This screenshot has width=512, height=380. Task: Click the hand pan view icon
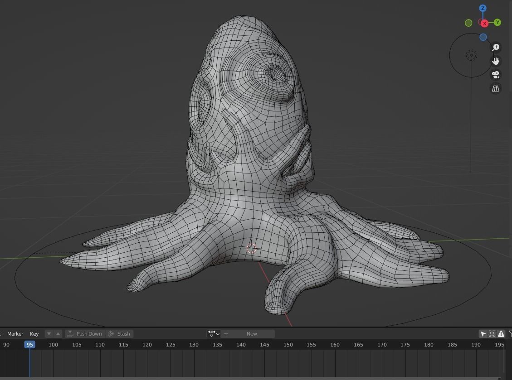(x=496, y=61)
